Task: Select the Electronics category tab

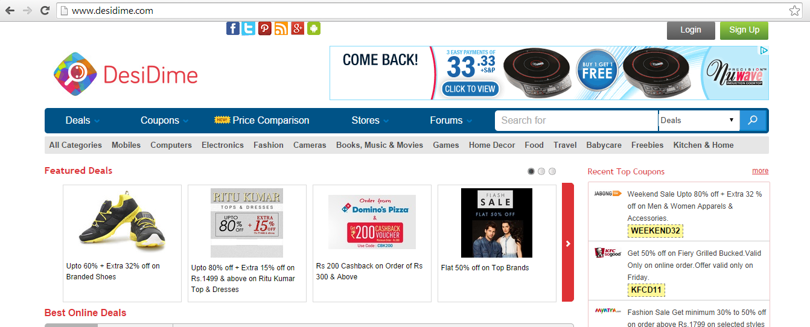Action: pos(223,145)
